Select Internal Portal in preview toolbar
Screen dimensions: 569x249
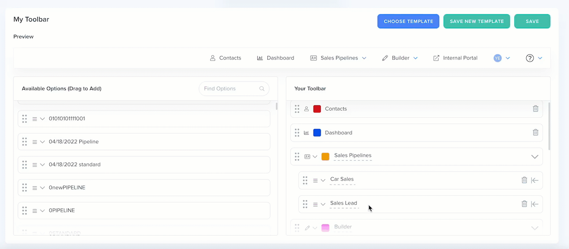pos(455,58)
